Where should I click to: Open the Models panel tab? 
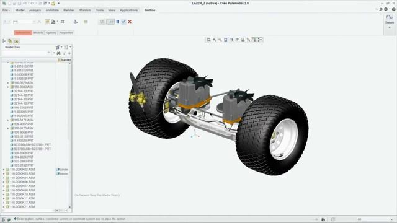(x=38, y=33)
